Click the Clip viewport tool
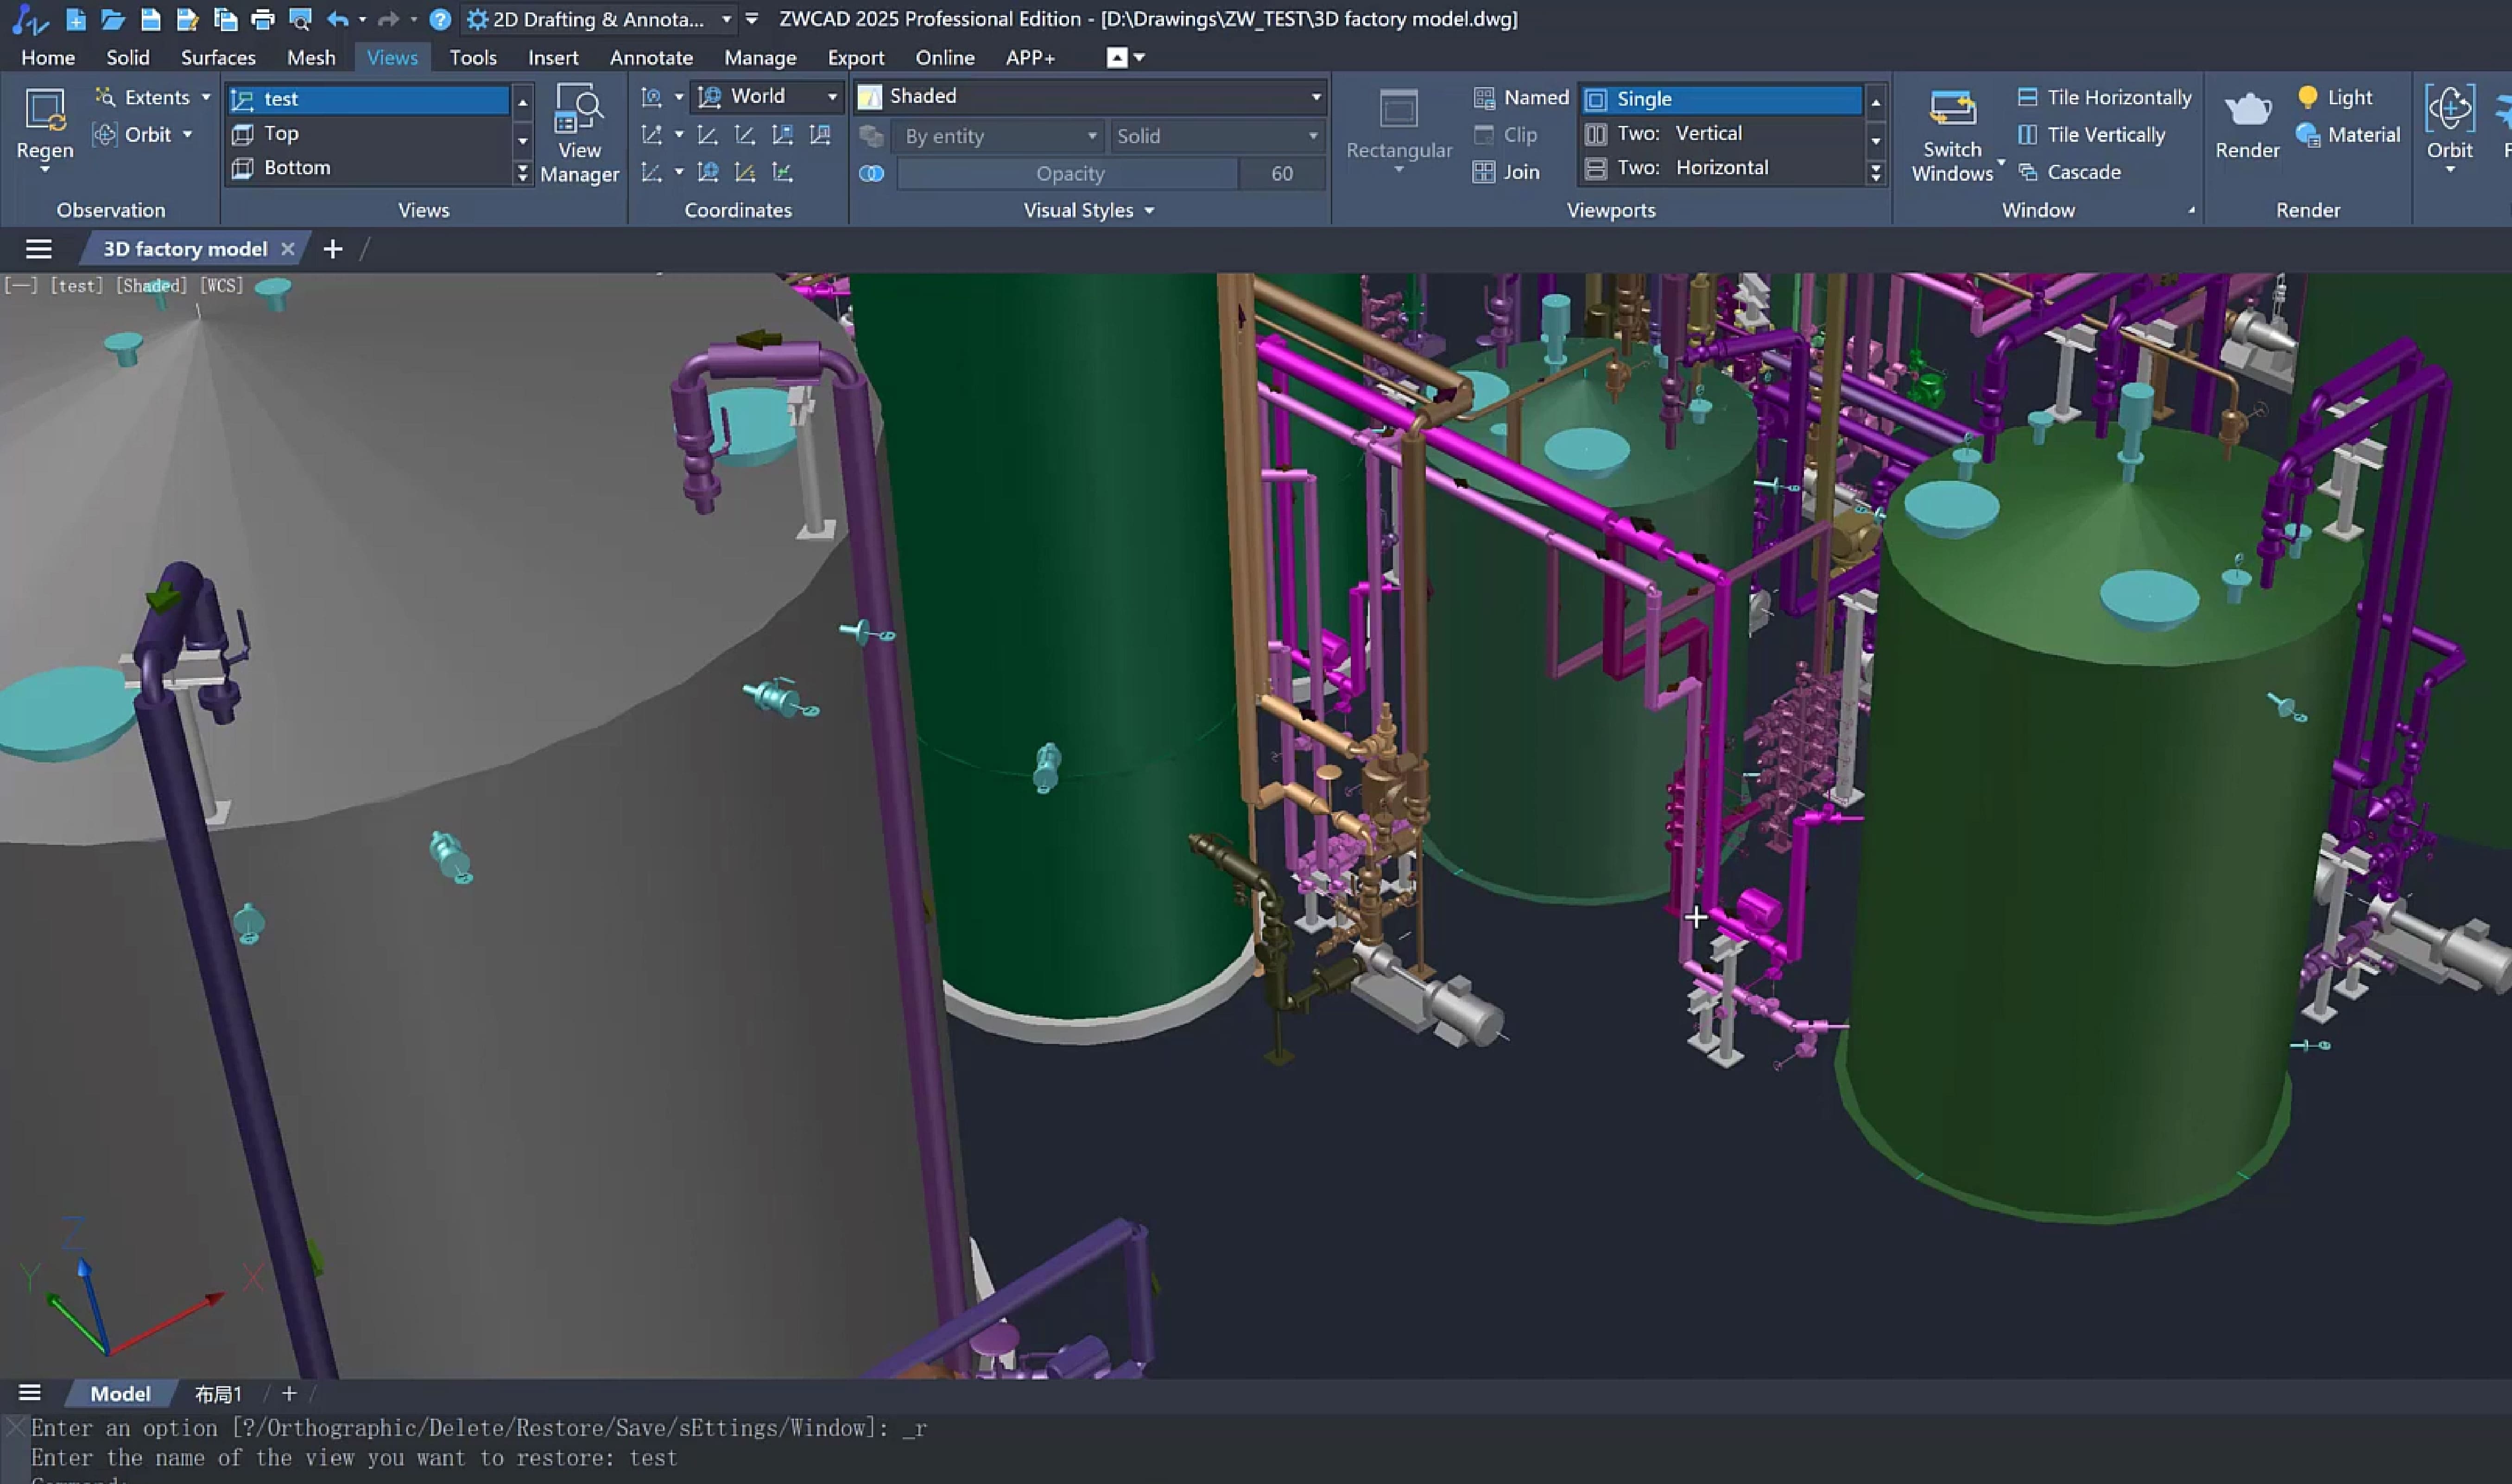The height and width of the screenshot is (1484, 2512). click(x=1506, y=135)
